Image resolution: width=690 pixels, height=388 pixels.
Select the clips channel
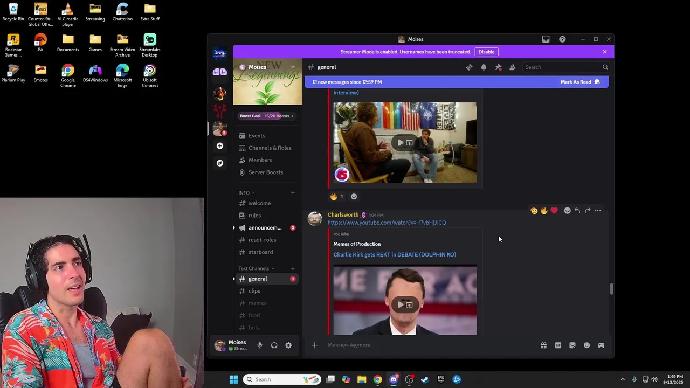pyautogui.click(x=267, y=291)
